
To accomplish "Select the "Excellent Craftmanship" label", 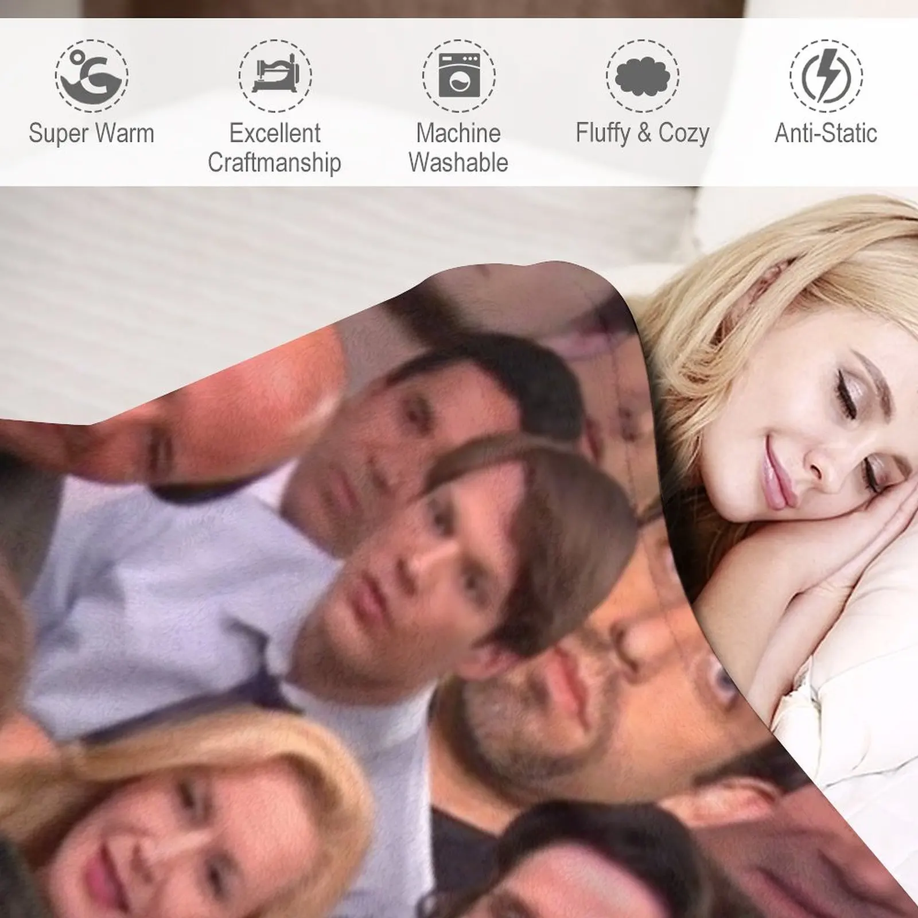I will coord(275,148).
